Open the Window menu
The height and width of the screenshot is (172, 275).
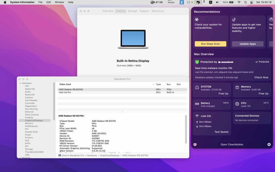pos(59,2)
